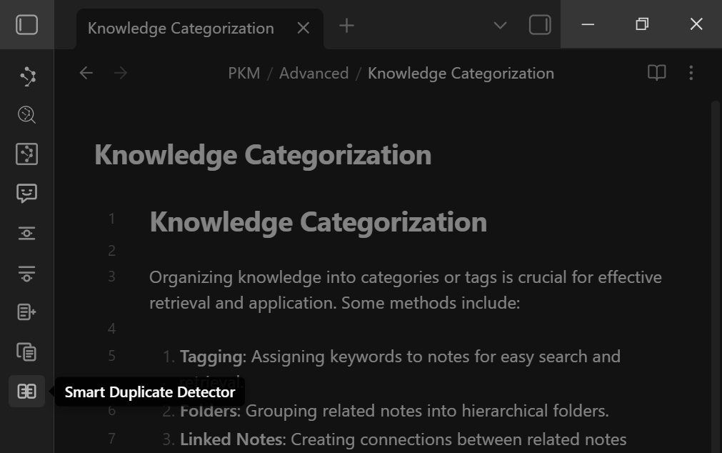Click the Smart Duplicate Detector icon

pos(27,392)
